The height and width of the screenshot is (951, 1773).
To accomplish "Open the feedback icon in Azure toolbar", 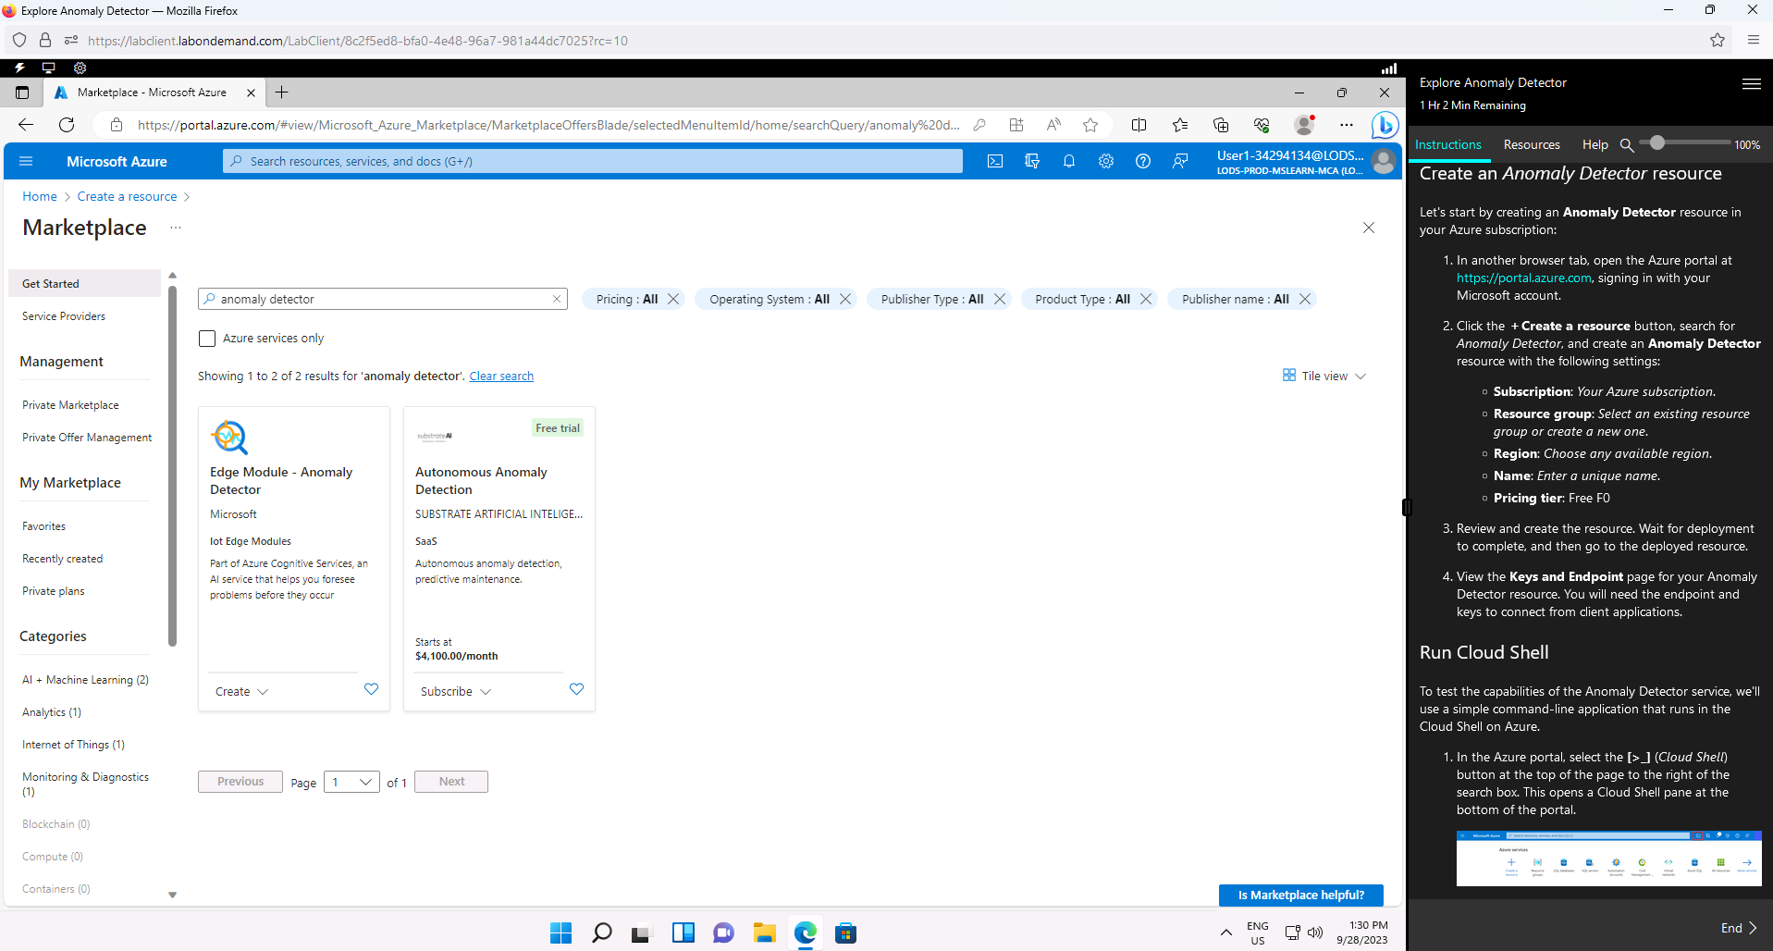I will tap(1180, 161).
